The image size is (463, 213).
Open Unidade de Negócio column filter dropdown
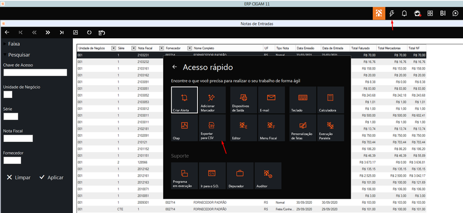click(113, 48)
